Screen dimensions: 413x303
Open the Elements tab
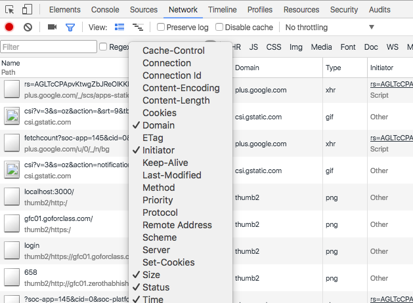point(65,10)
